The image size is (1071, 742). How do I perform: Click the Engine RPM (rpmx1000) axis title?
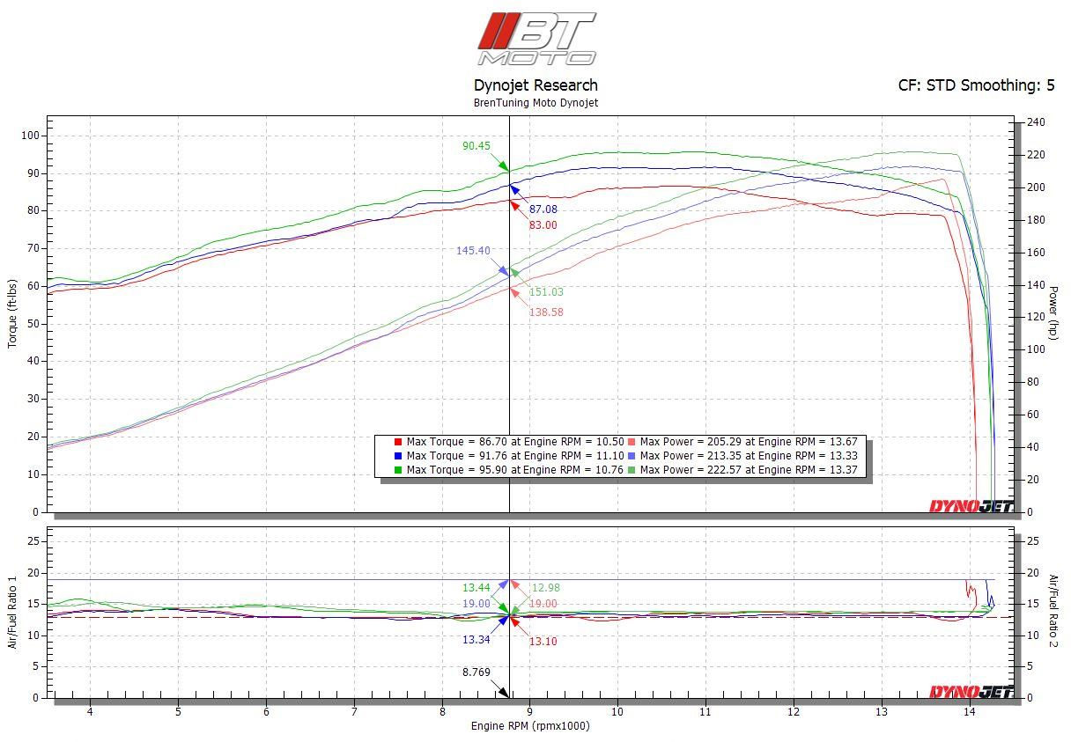point(530,726)
